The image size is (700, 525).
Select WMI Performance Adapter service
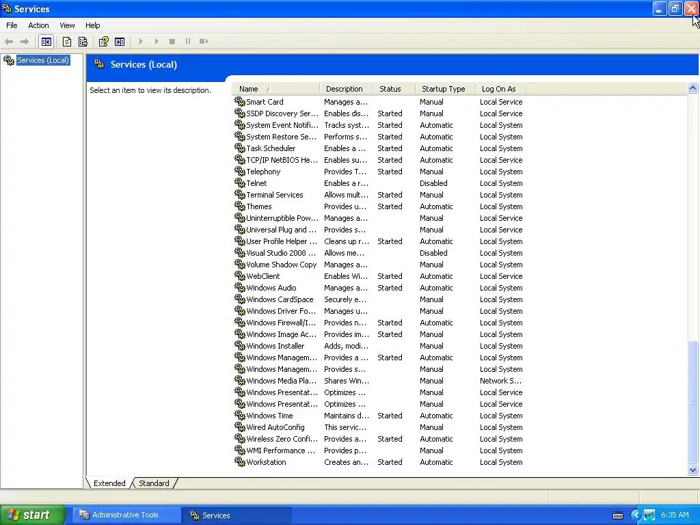tap(379, 450)
